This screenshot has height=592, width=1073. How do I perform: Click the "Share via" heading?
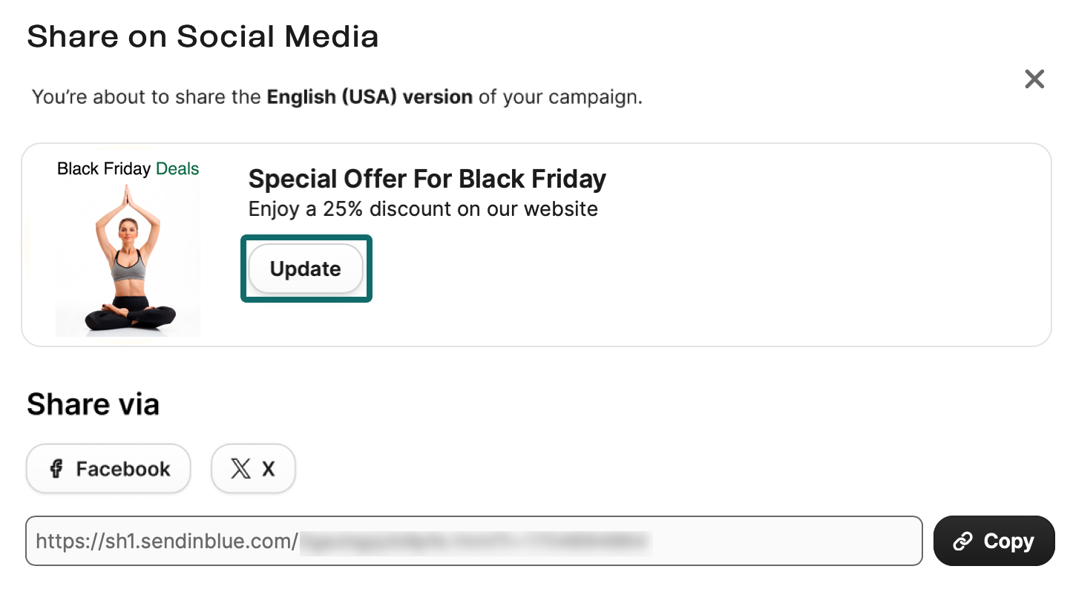pos(93,404)
